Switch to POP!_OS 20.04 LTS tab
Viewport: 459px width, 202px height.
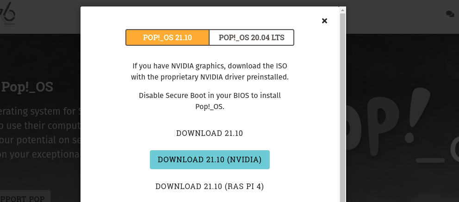click(x=251, y=37)
